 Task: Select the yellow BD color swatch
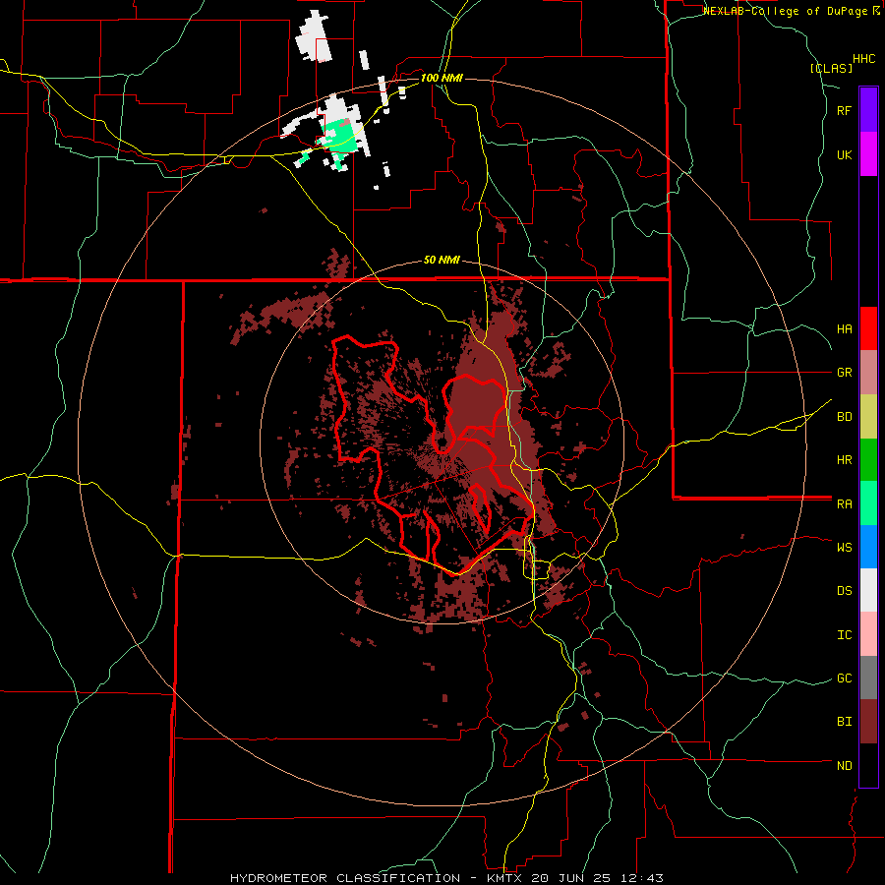pyautogui.click(x=868, y=417)
